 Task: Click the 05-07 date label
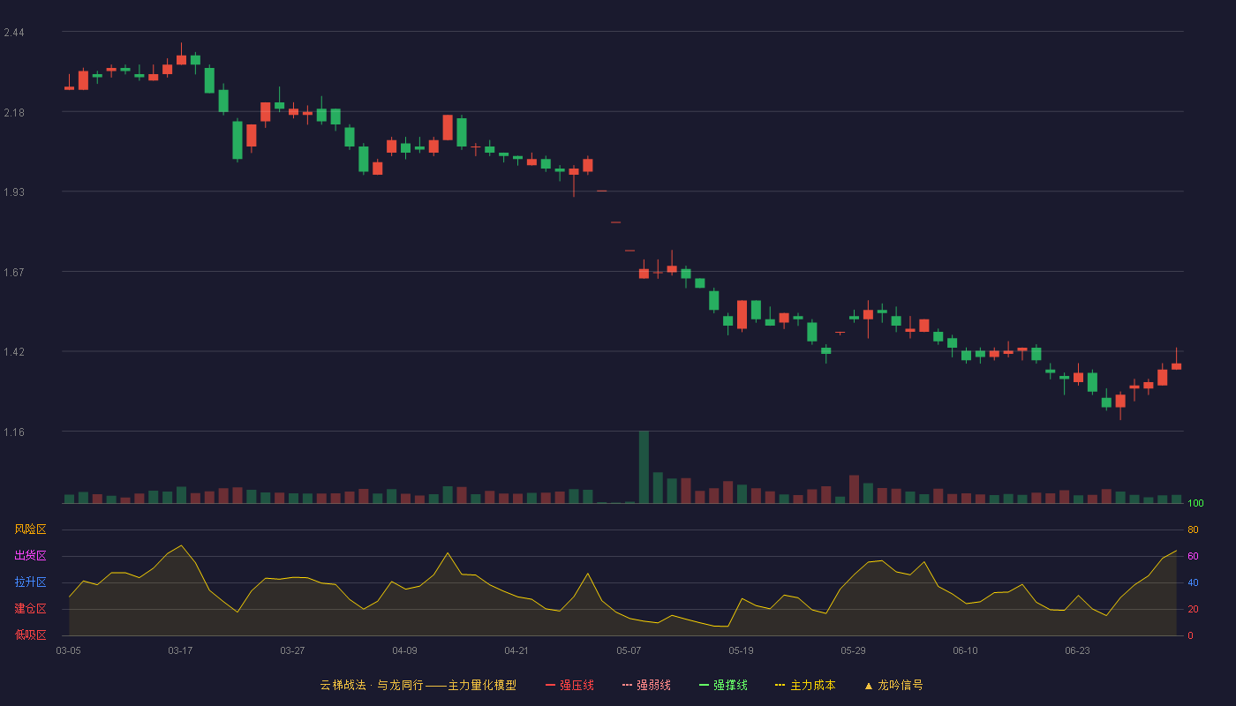click(x=629, y=650)
